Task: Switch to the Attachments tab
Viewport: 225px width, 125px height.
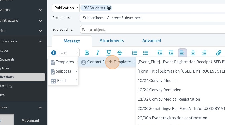Action: tap(112, 41)
